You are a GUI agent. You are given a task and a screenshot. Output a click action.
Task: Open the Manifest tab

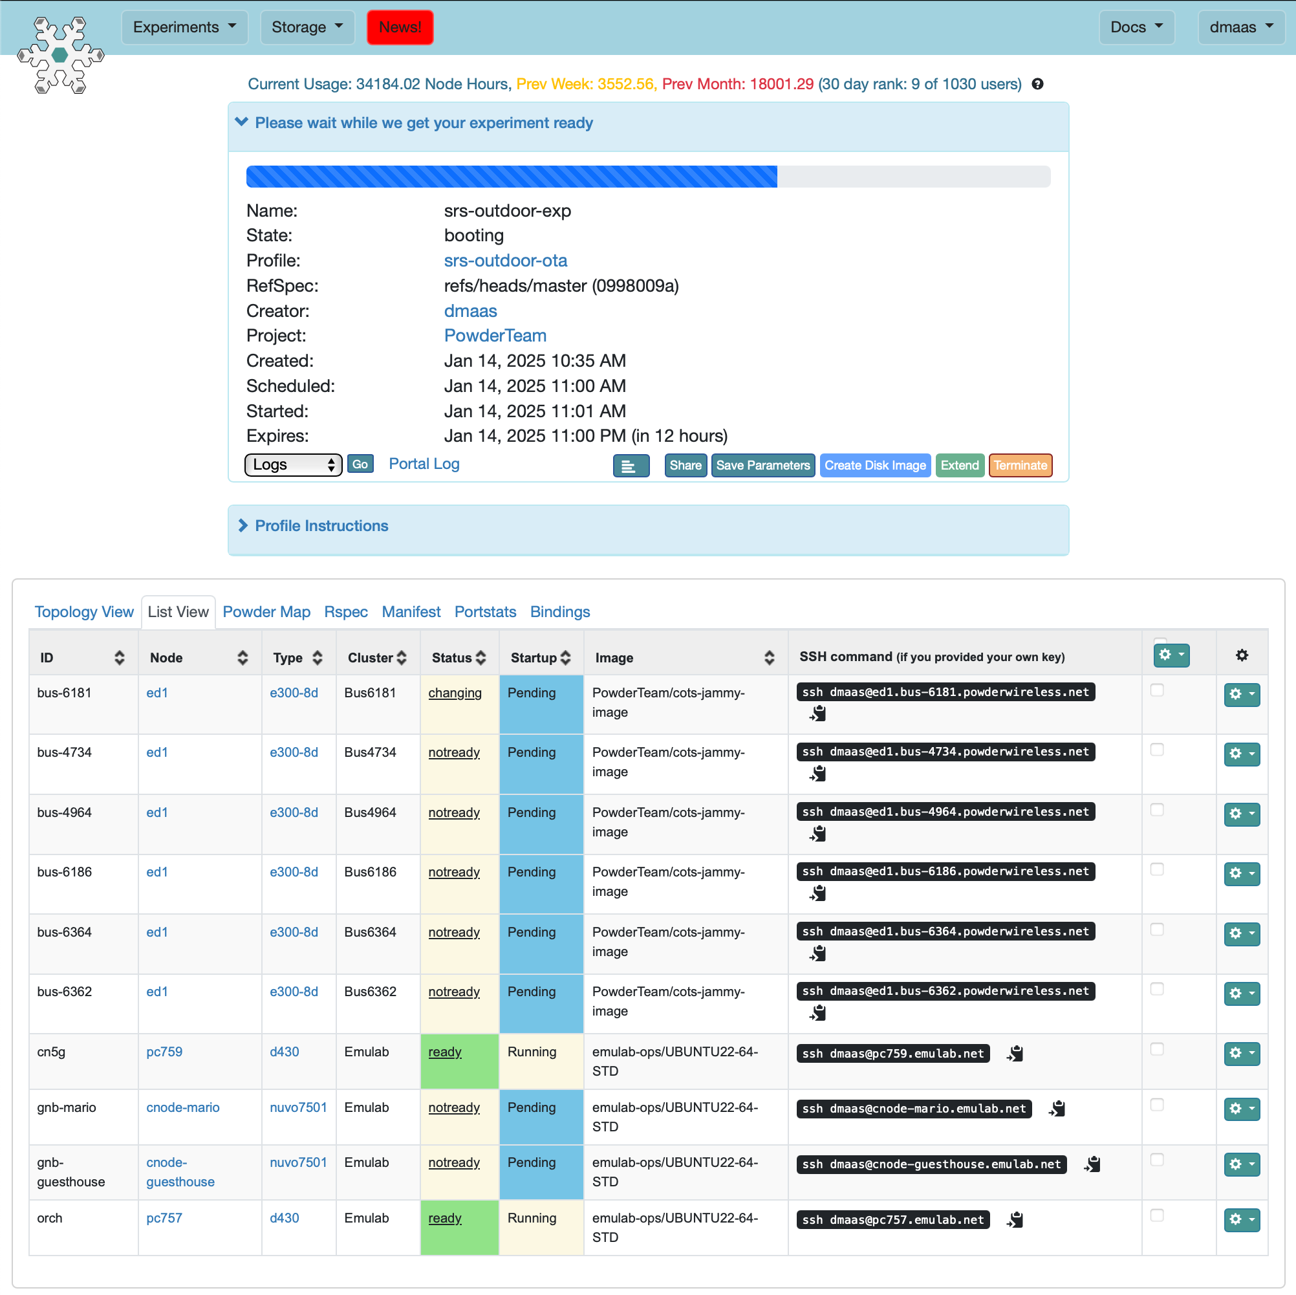coord(411,612)
